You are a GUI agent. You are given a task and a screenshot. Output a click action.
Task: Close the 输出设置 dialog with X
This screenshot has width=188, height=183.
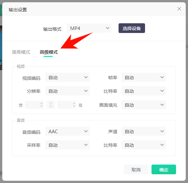[179, 9]
